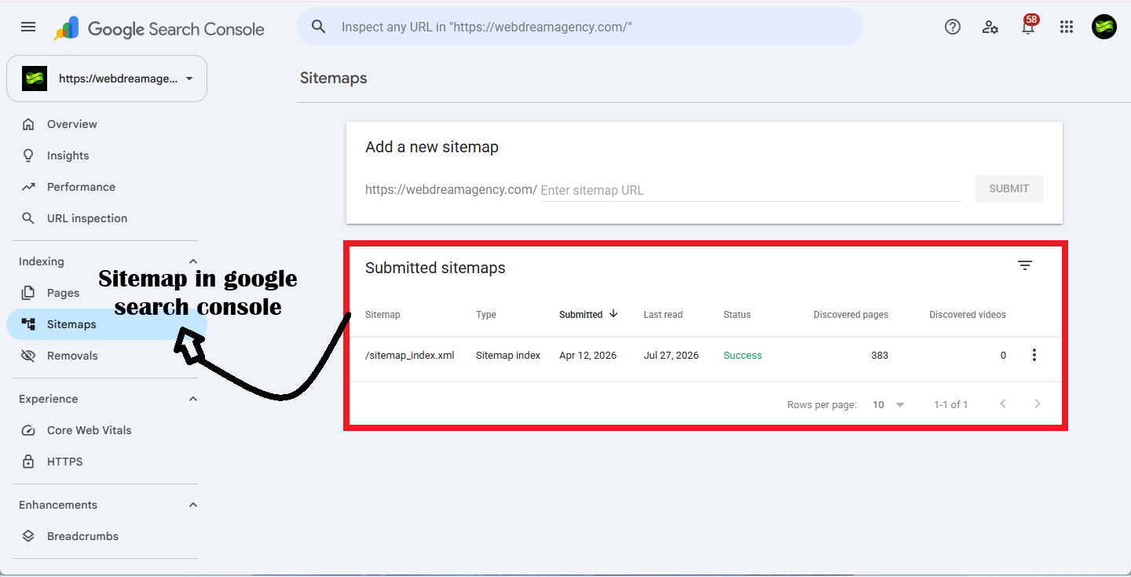Click the Core Web Vitals gauge icon
The width and height of the screenshot is (1131, 577).
click(28, 430)
